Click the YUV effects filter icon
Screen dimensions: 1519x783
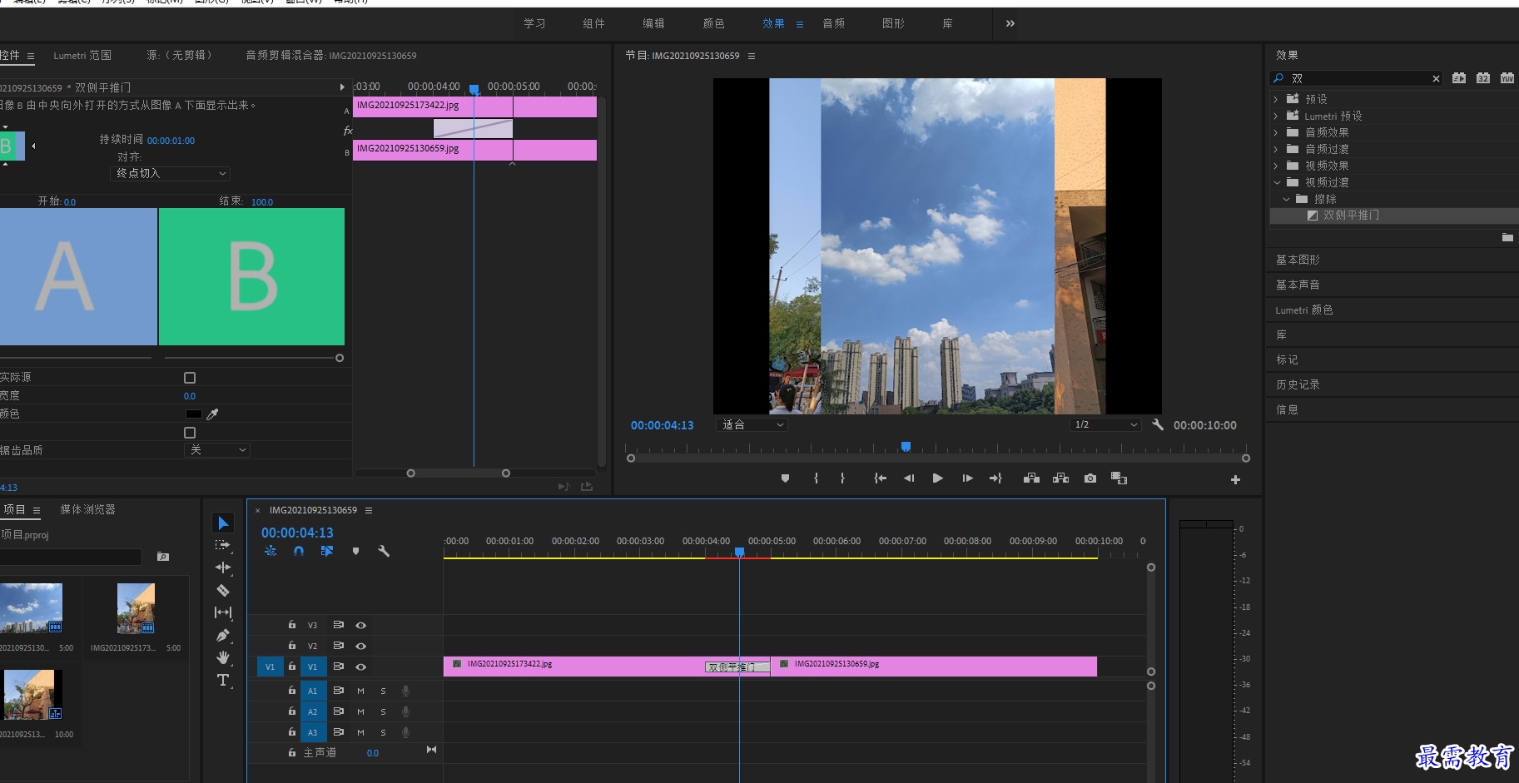(x=1507, y=77)
